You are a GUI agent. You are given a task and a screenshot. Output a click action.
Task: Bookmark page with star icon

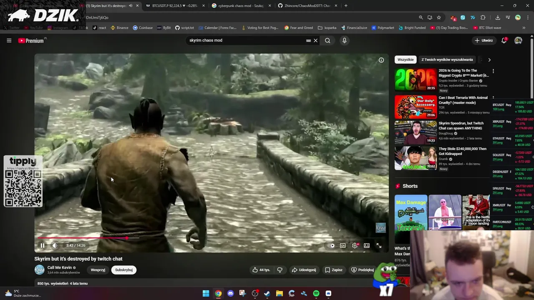(x=439, y=17)
